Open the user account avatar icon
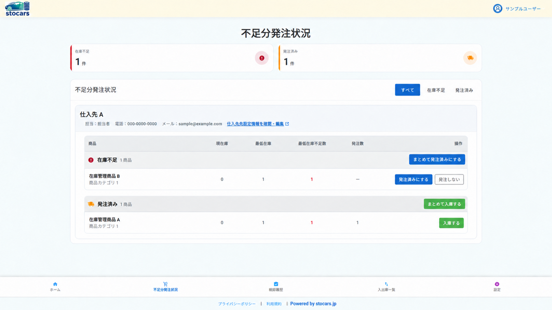Screen dimensions: 552x310 click(497, 9)
